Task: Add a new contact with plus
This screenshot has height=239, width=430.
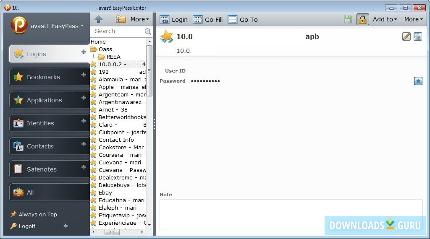Action: coord(84,144)
